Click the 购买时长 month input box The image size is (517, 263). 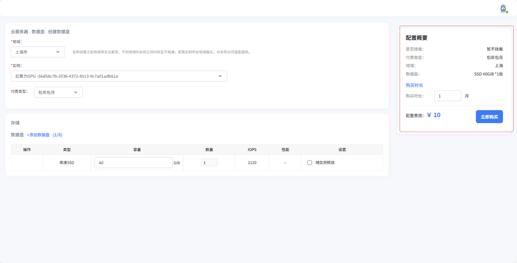tap(447, 96)
